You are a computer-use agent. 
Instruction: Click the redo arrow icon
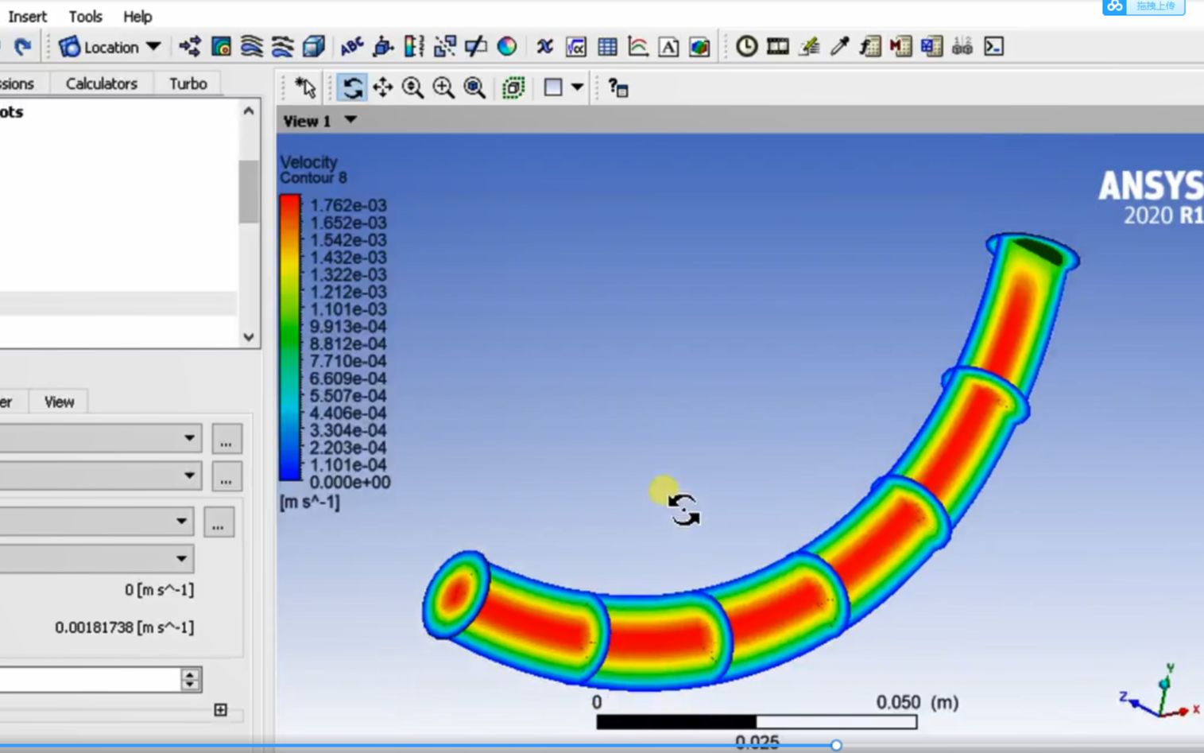coord(22,47)
